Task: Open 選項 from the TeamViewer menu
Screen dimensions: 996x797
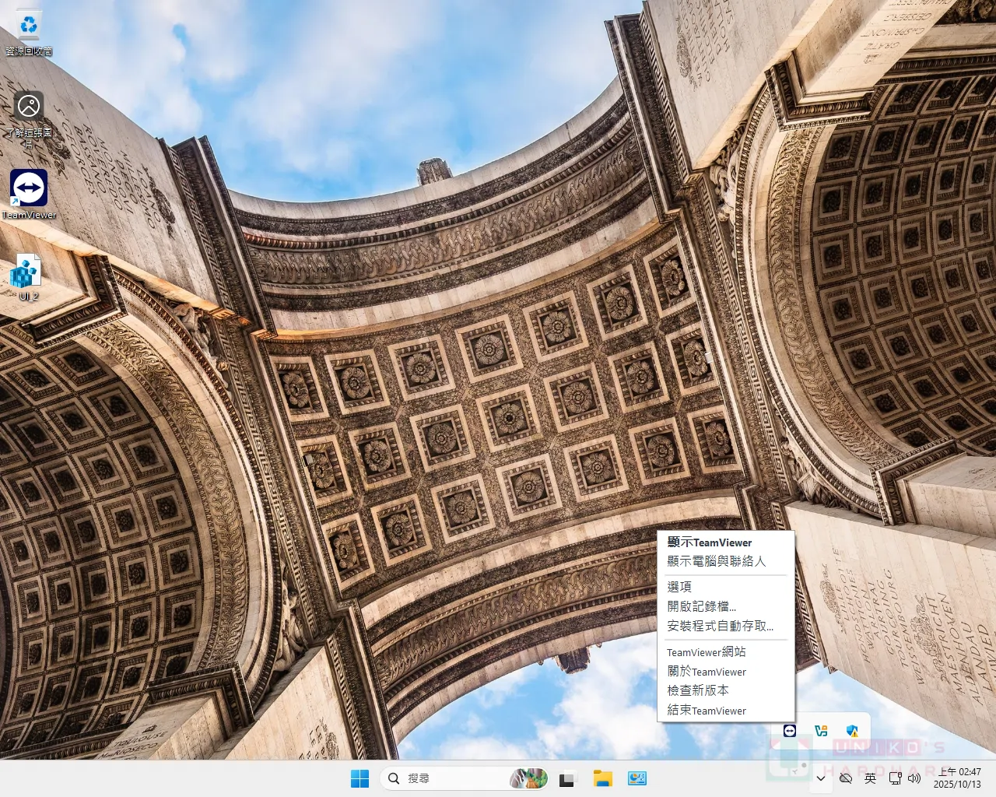Action: click(x=679, y=587)
